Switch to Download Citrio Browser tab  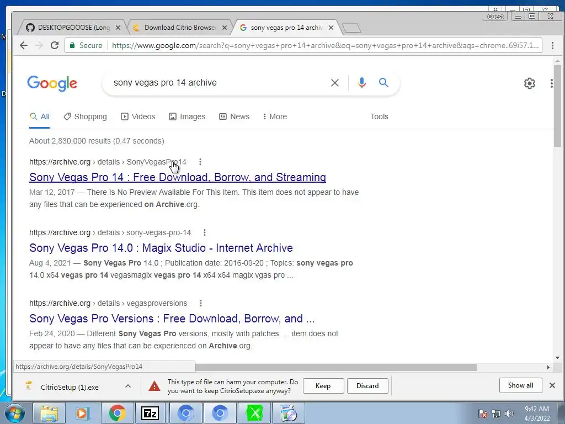(x=179, y=28)
